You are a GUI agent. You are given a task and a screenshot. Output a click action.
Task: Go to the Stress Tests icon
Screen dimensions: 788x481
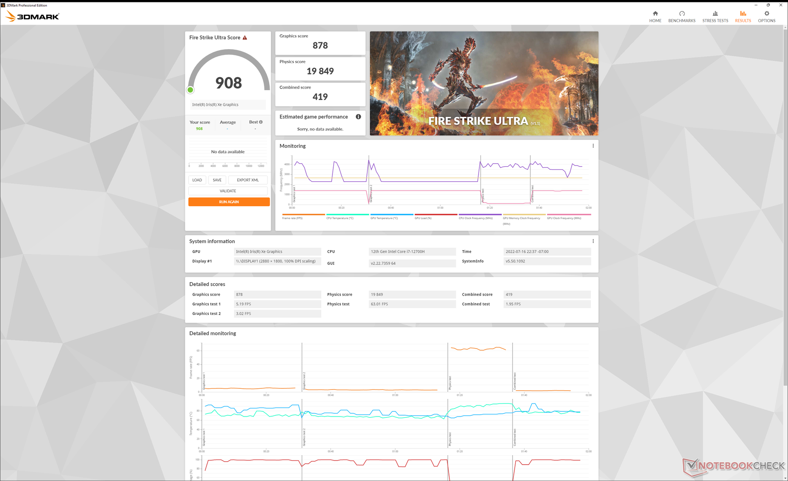click(715, 14)
